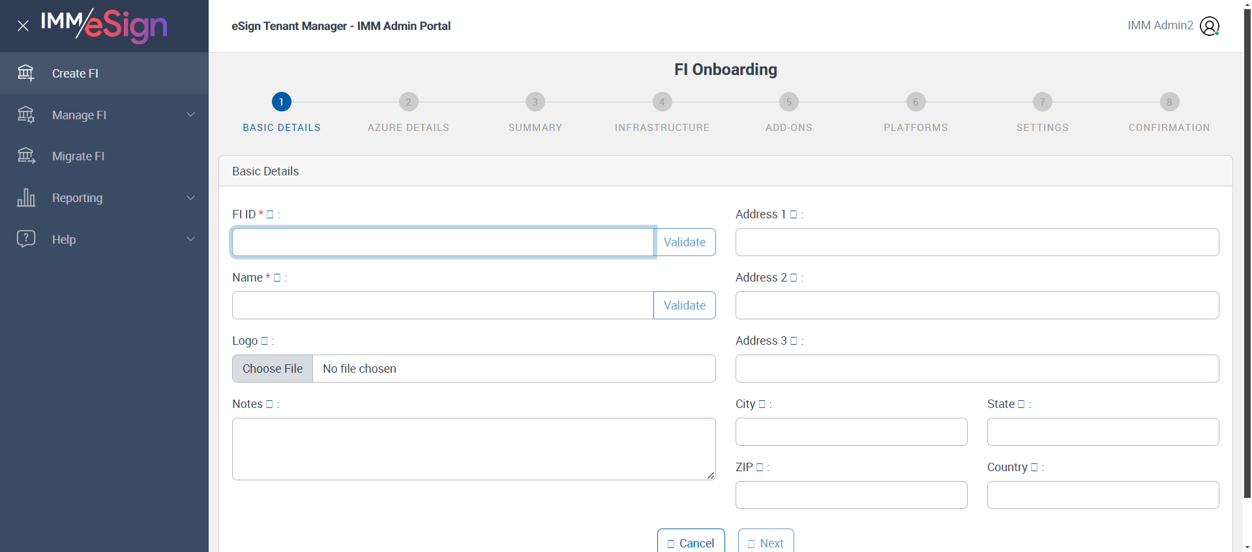The height and width of the screenshot is (552, 1252).
Task: Click the vertical page scrollbar
Action: point(1247,261)
